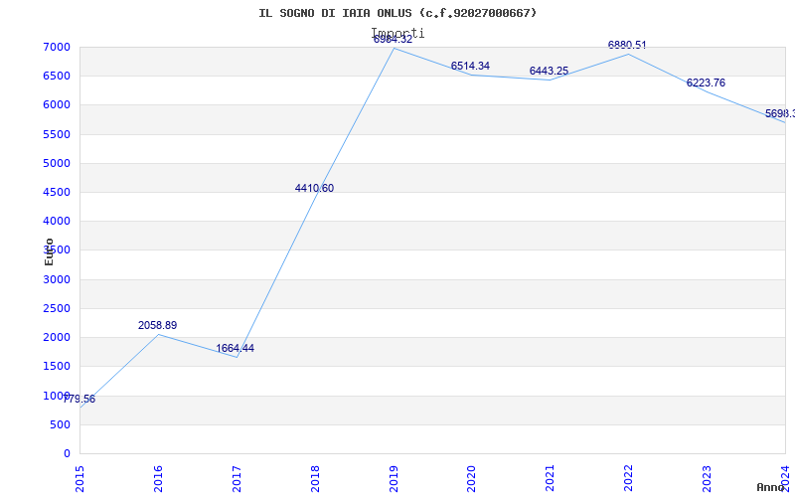The height and width of the screenshot is (497, 795).
Task: Click the 2019 year axis label
Action: click(394, 479)
